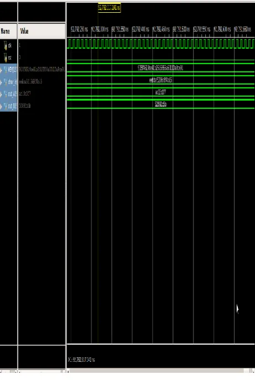The image size is (255, 380).
Task: Click the clk square-wave waveform
Action: 161,44
